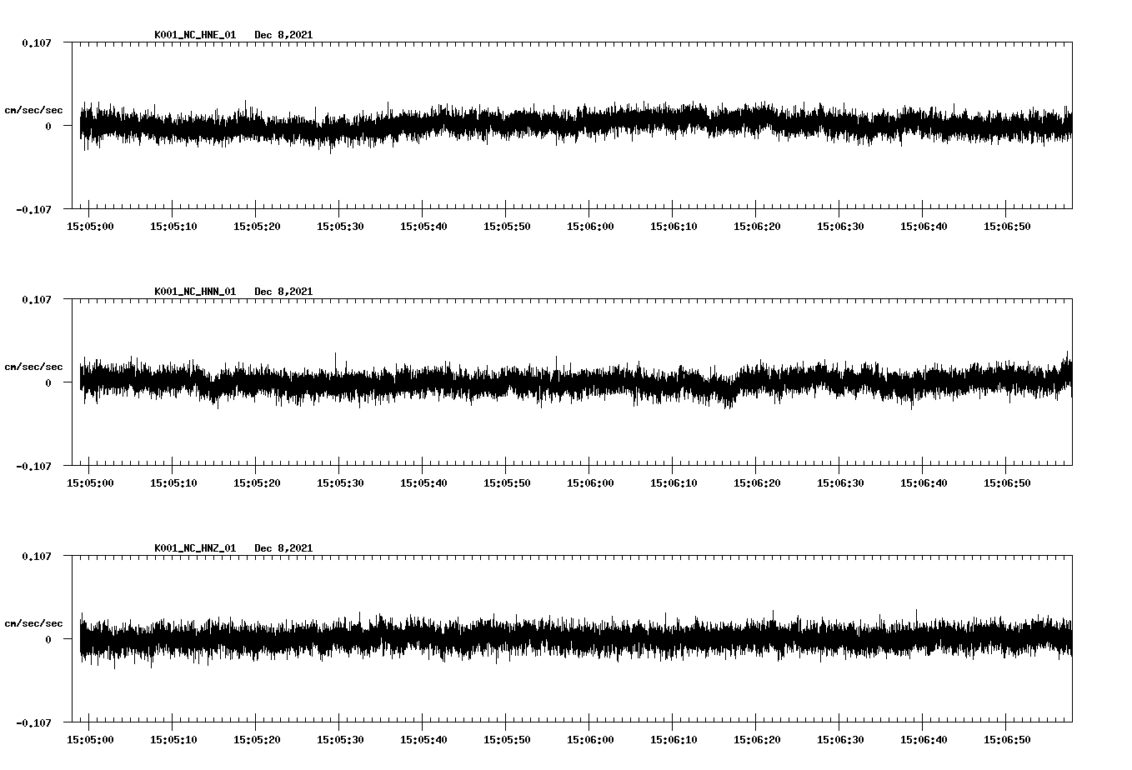Click 15:06:50 time label on HNE plot
The height and width of the screenshot is (770, 1132).
point(1007,227)
